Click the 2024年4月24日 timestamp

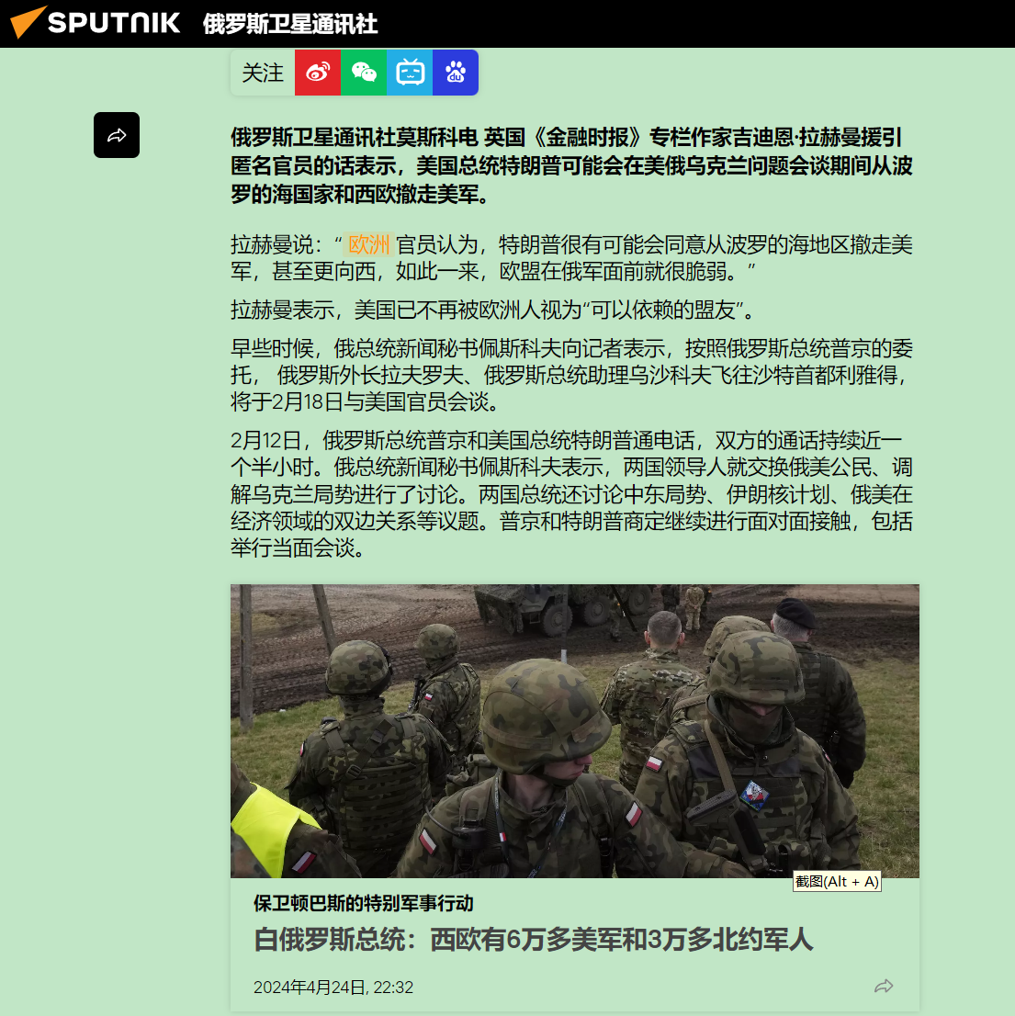pyautogui.click(x=333, y=987)
